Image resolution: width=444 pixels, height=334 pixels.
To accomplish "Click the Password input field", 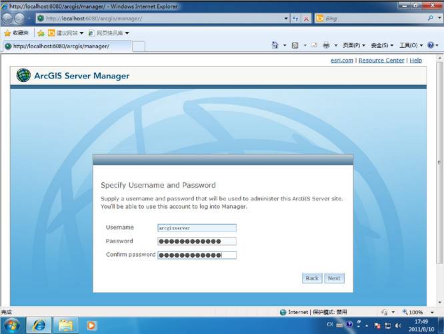I will click(197, 242).
